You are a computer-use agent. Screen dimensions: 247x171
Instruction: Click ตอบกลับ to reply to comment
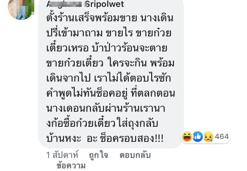point(135,155)
